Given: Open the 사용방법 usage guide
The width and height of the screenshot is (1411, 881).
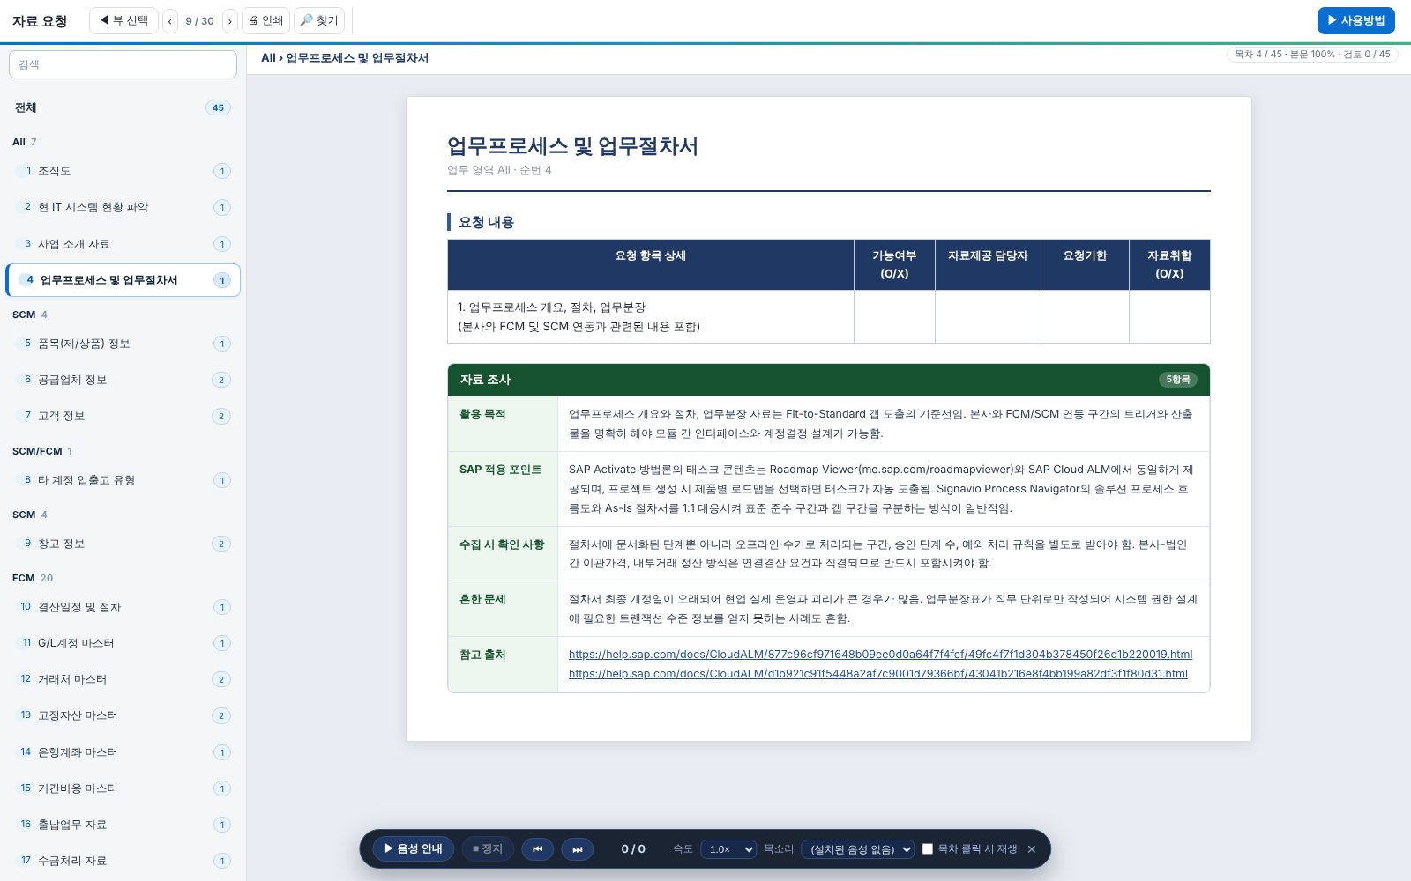Looking at the screenshot, I should click(x=1355, y=20).
